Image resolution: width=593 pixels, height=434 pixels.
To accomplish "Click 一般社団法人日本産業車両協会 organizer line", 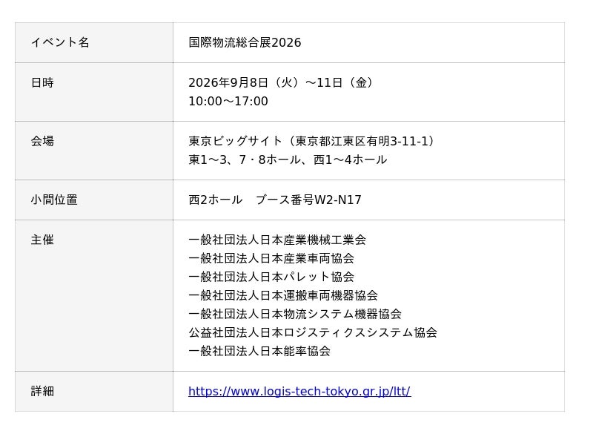I will (x=271, y=258).
